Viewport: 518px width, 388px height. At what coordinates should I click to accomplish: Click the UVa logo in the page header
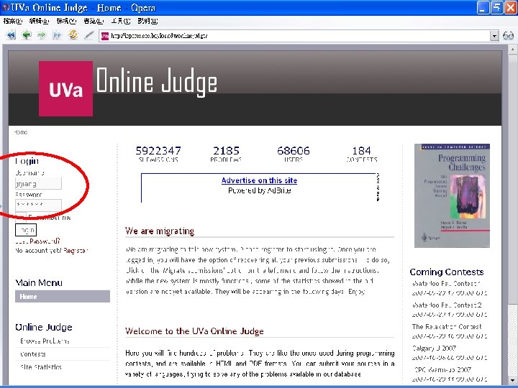tap(65, 88)
